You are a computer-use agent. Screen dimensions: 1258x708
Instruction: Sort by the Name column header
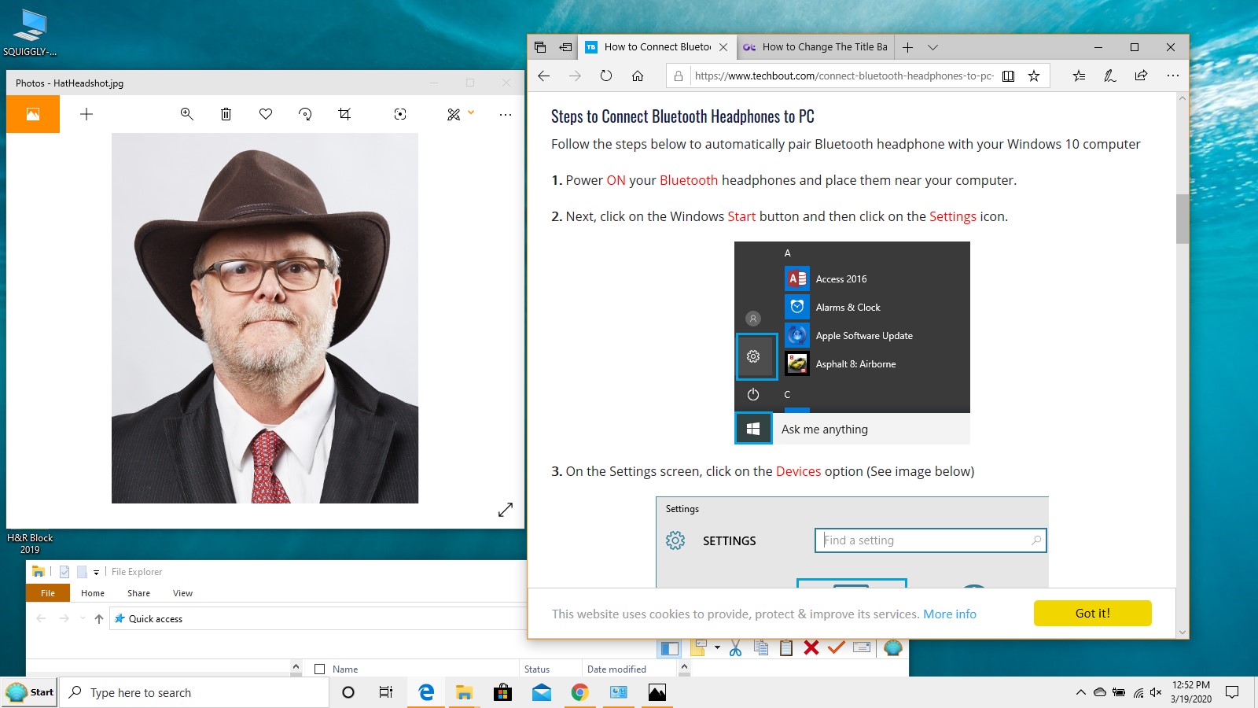tap(345, 669)
